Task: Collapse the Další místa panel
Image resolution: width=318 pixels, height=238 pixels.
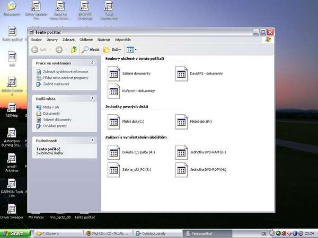Action: 92,98
